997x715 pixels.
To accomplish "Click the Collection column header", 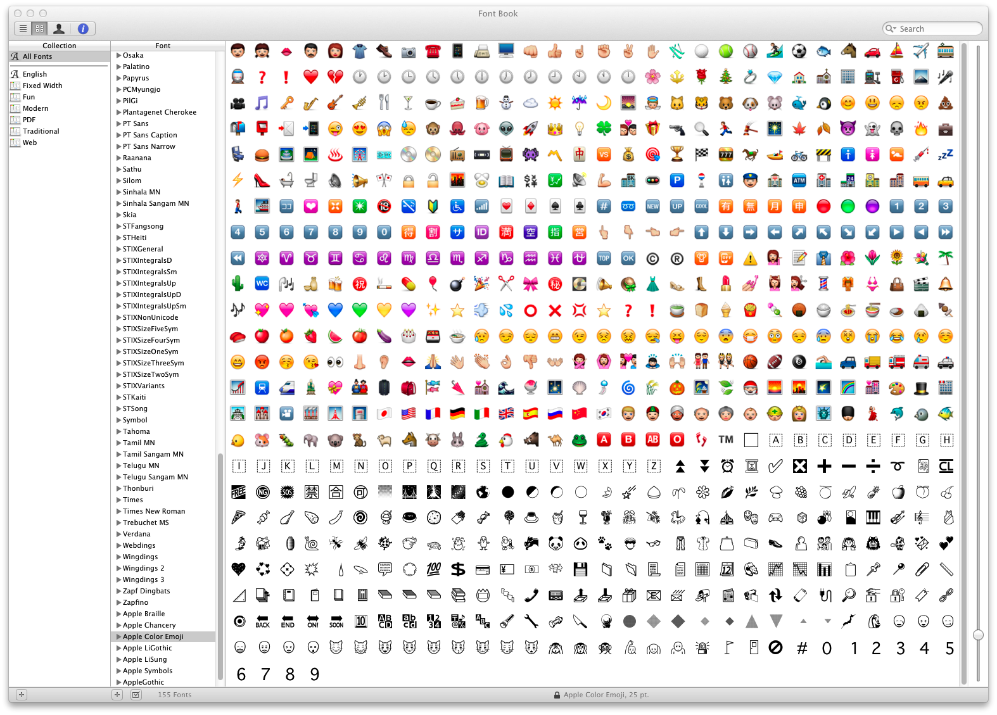I will [59, 46].
